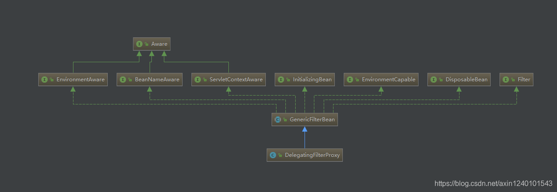Select the InitializingBean text label
The width and height of the screenshot is (557, 192).
coord(312,80)
